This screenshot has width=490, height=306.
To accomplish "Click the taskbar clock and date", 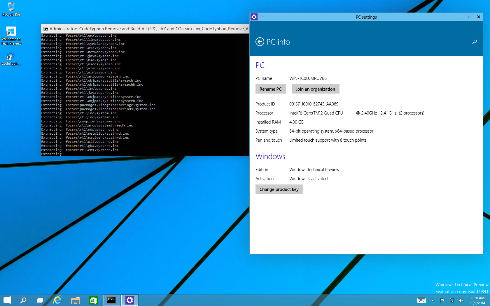I will tap(477, 300).
